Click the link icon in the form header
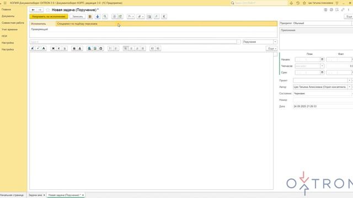 click(343, 10)
